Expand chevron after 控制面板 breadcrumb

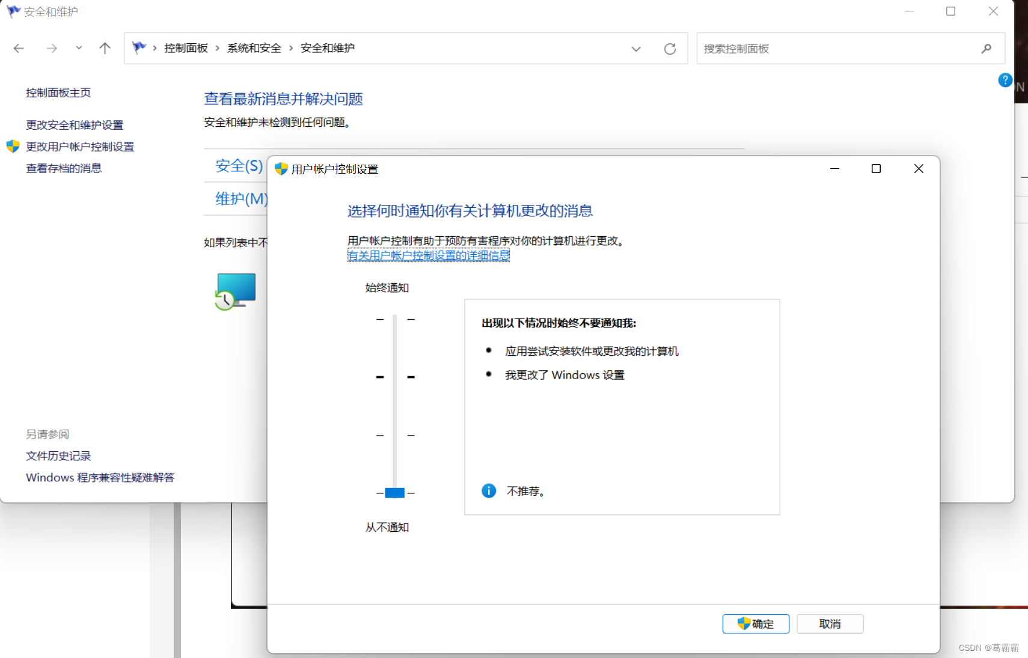pos(217,48)
